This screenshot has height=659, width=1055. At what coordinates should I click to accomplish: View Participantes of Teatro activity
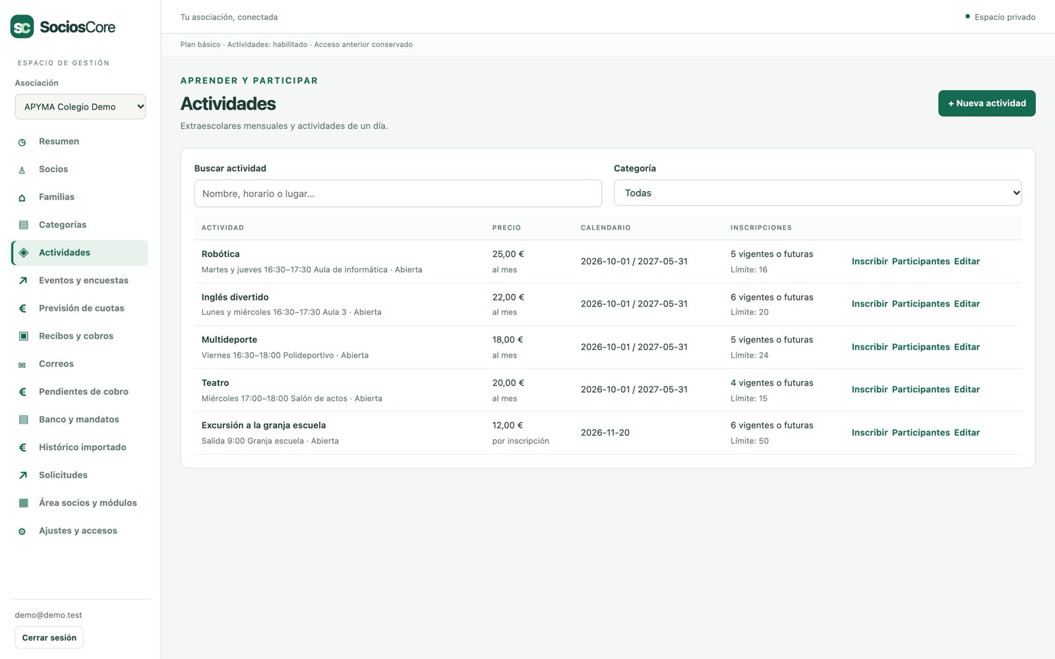pyautogui.click(x=920, y=389)
